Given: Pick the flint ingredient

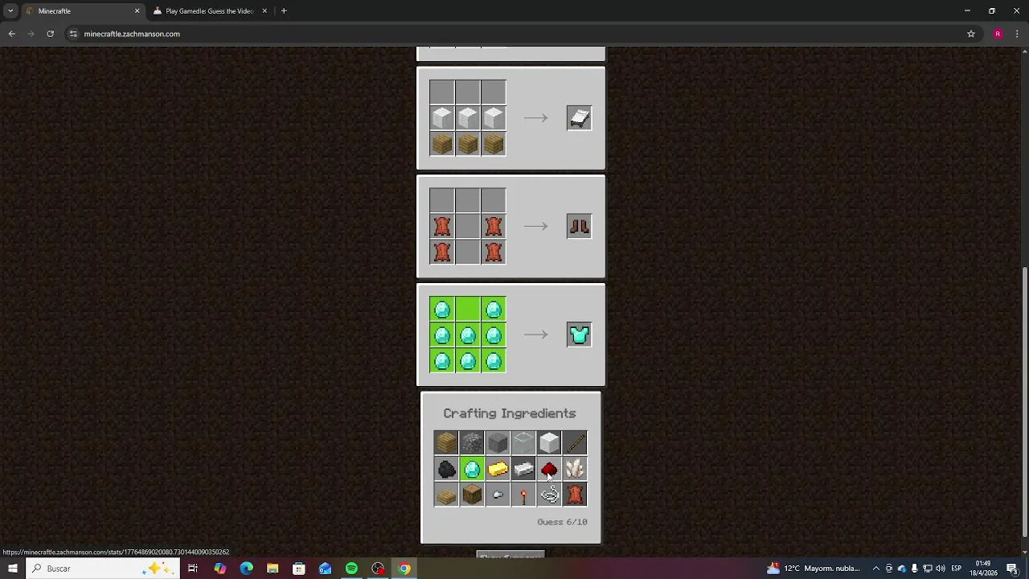Looking at the screenshot, I should [498, 495].
